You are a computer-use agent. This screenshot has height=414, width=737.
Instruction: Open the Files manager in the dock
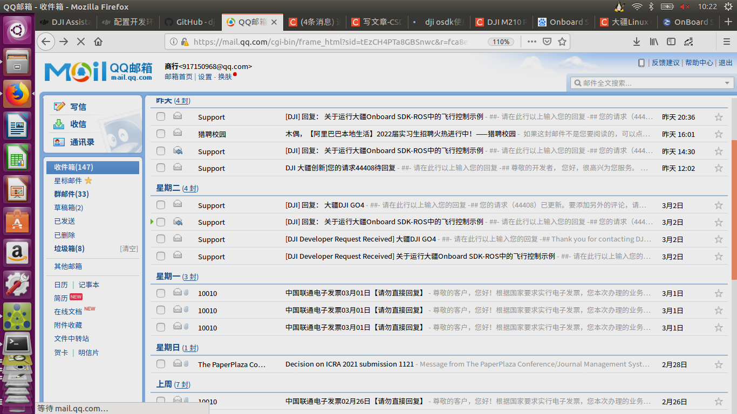click(17, 62)
